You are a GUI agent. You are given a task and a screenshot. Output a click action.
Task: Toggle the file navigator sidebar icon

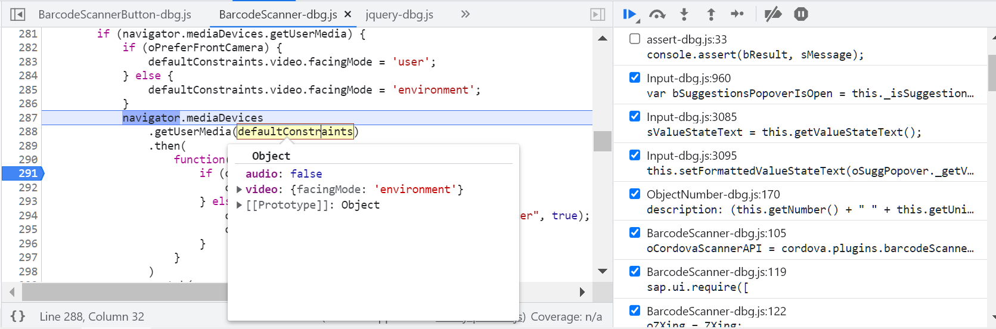18,14
